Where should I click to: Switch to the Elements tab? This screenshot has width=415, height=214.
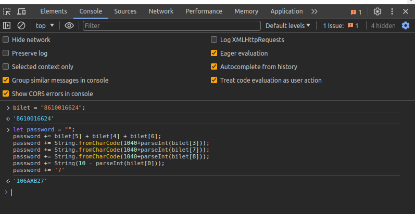point(54,11)
